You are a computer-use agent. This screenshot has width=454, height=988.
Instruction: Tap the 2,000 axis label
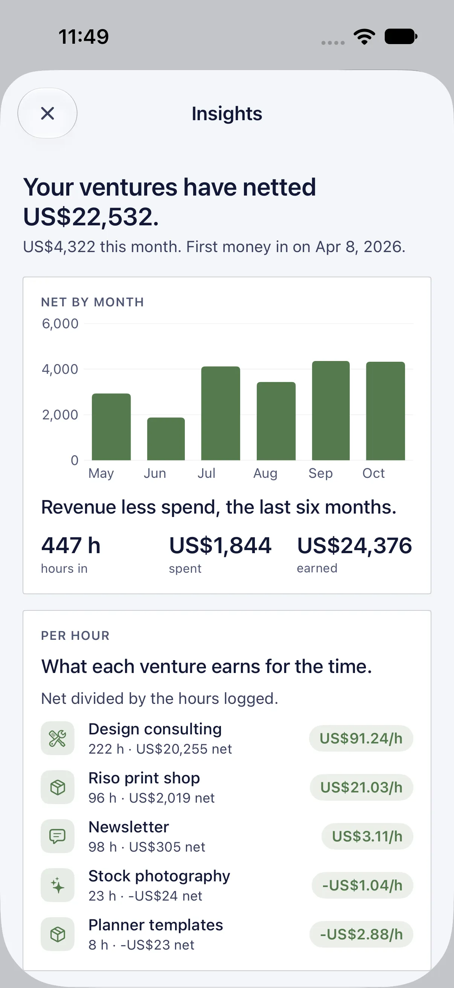pyautogui.click(x=60, y=414)
